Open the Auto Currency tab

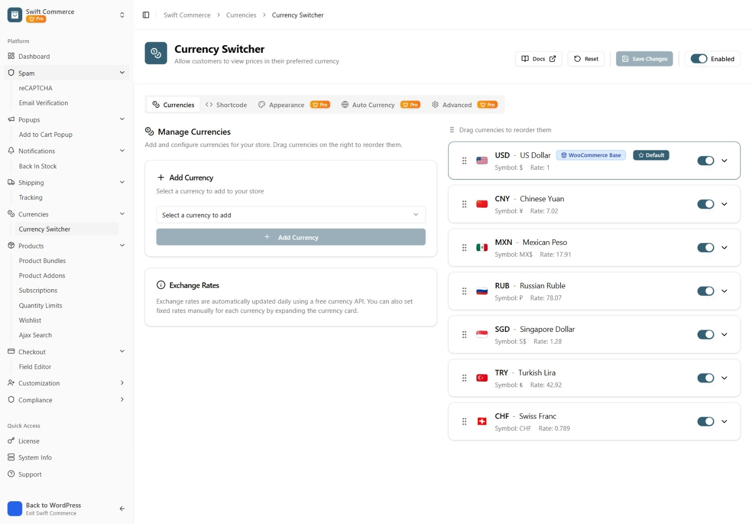point(373,105)
